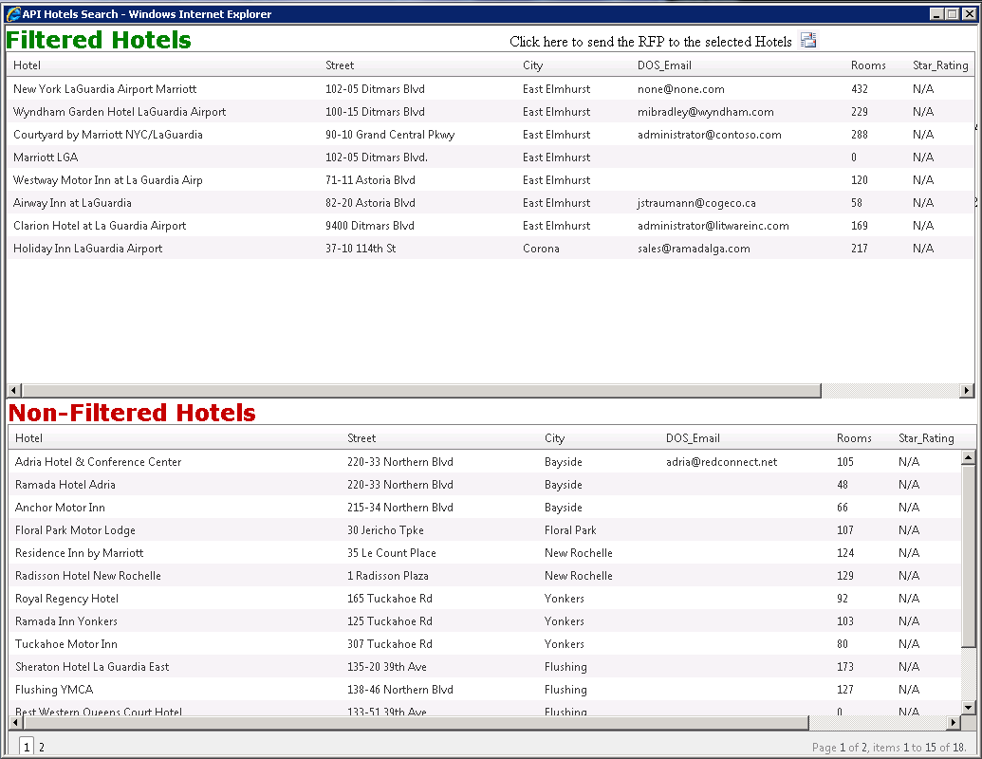Select Ramada Inn Yonkers row
This screenshot has width=982, height=759.
click(485, 620)
